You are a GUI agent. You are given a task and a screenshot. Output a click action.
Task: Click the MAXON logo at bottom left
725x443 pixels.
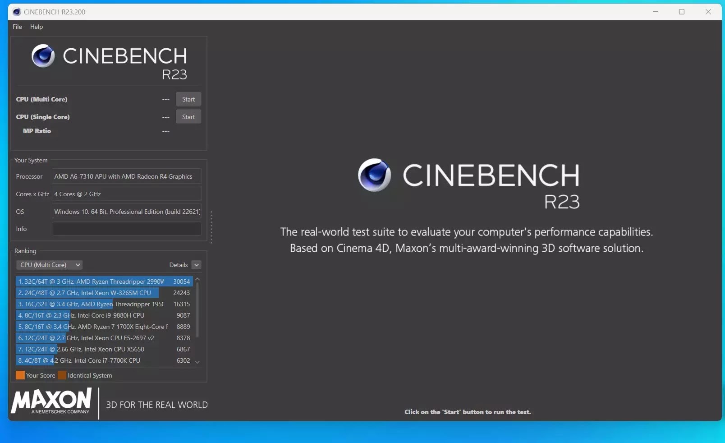(x=51, y=401)
